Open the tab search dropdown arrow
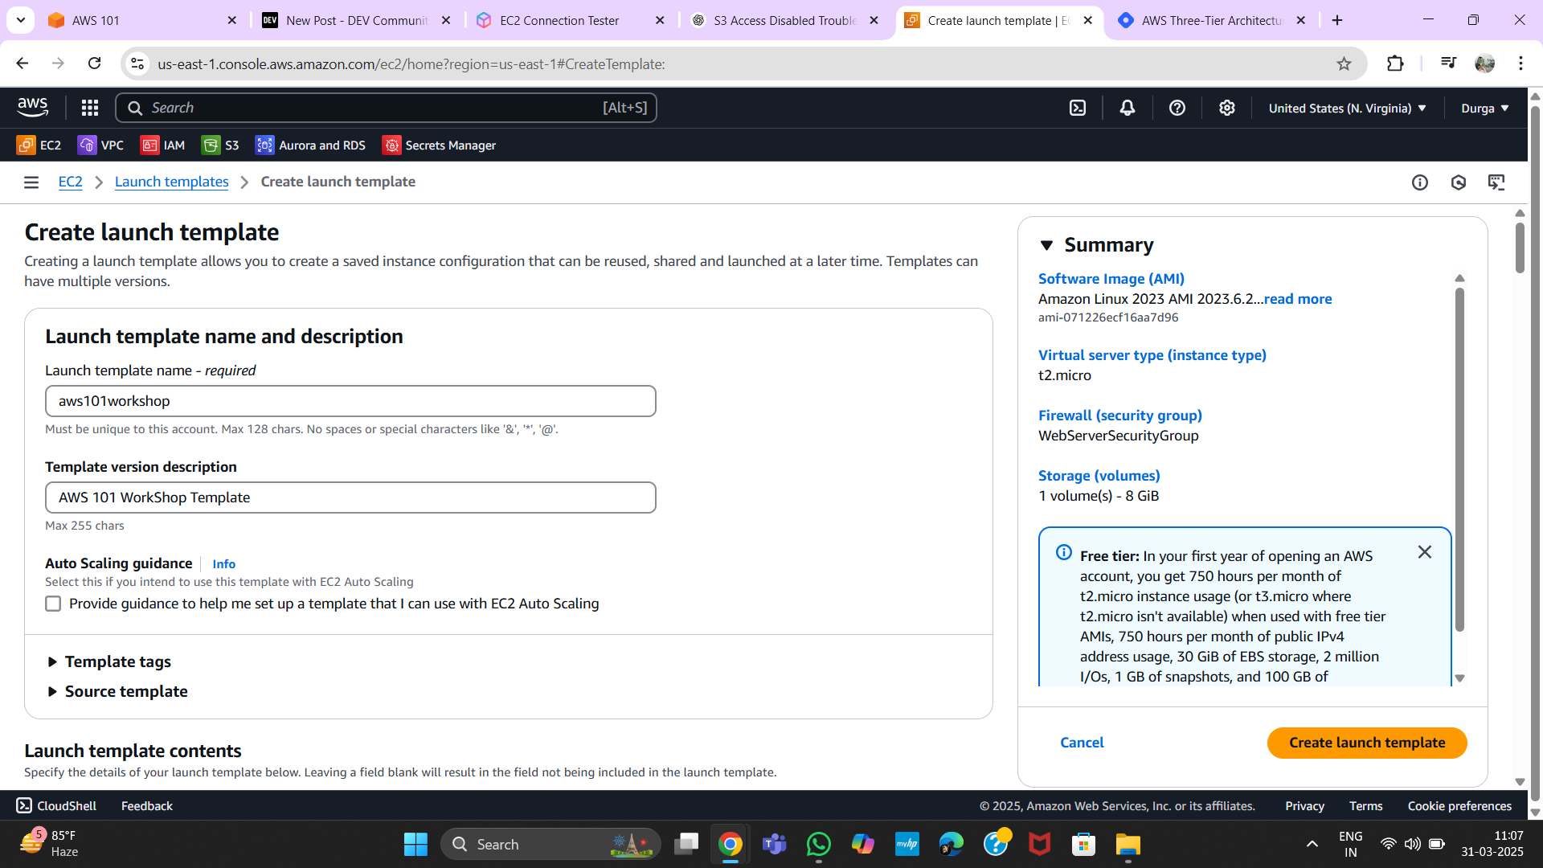This screenshot has height=868, width=1543. tap(20, 20)
